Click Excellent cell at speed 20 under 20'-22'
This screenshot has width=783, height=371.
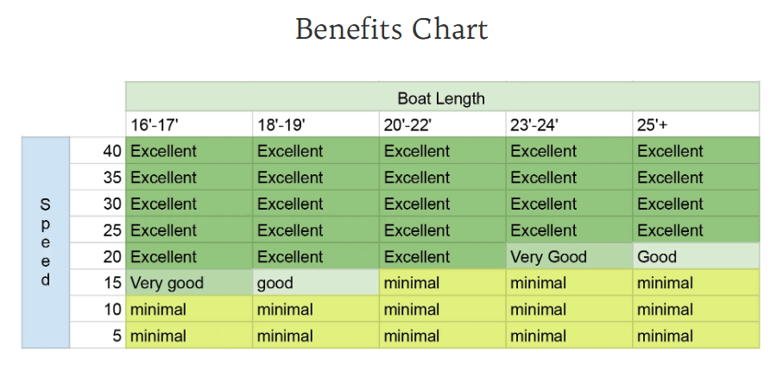tap(443, 256)
